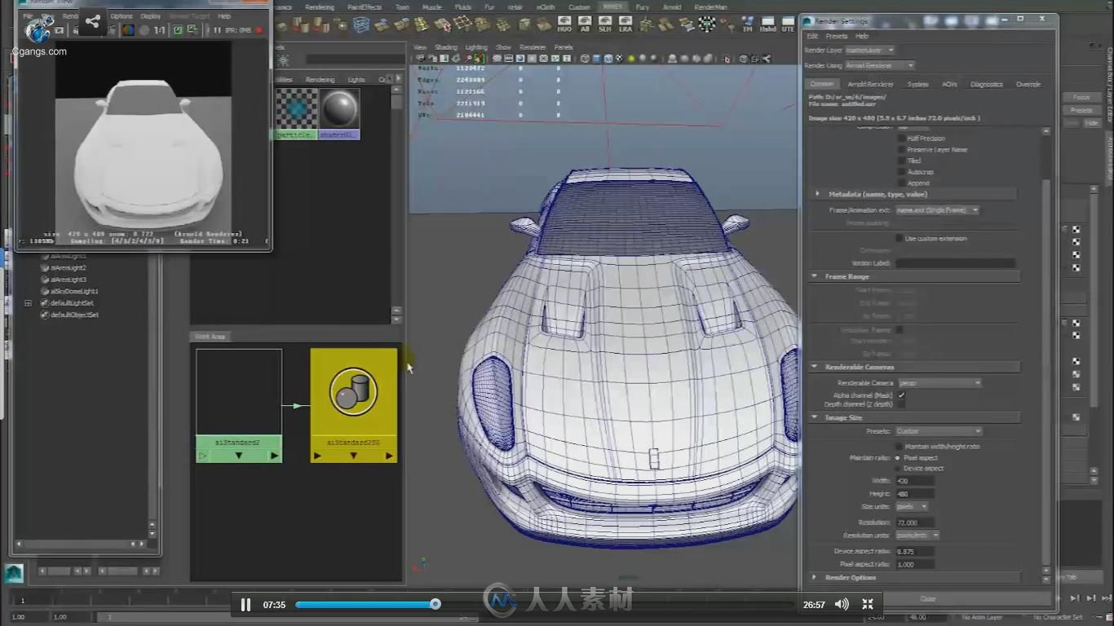The image size is (1114, 626).
Task: Pause IPR rendering in Render View
Action: pyautogui.click(x=218, y=30)
